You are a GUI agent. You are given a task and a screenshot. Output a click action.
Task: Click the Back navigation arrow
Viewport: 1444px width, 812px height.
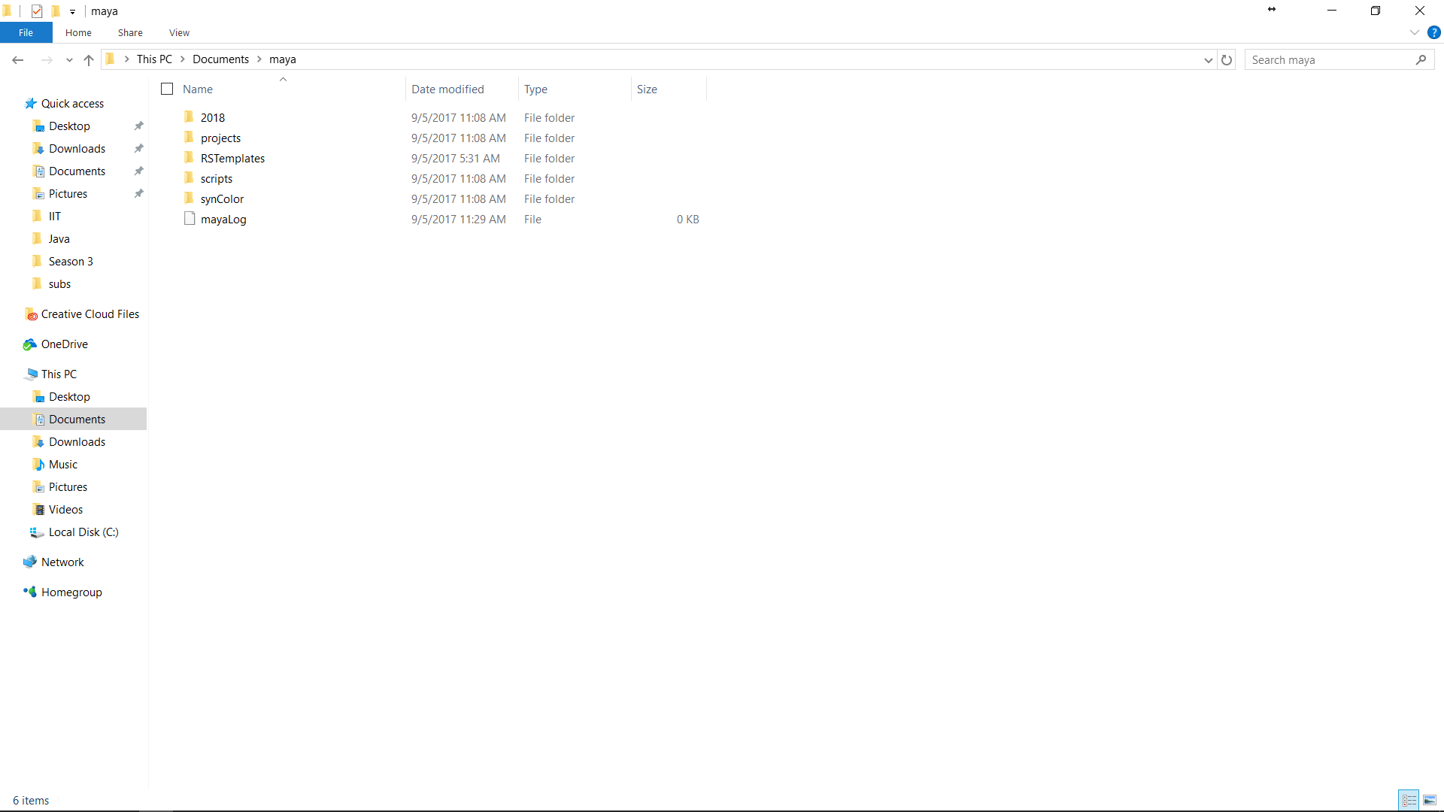(x=17, y=59)
